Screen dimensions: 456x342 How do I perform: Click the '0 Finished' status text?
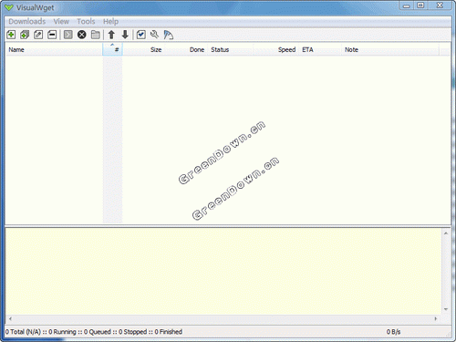click(x=169, y=332)
